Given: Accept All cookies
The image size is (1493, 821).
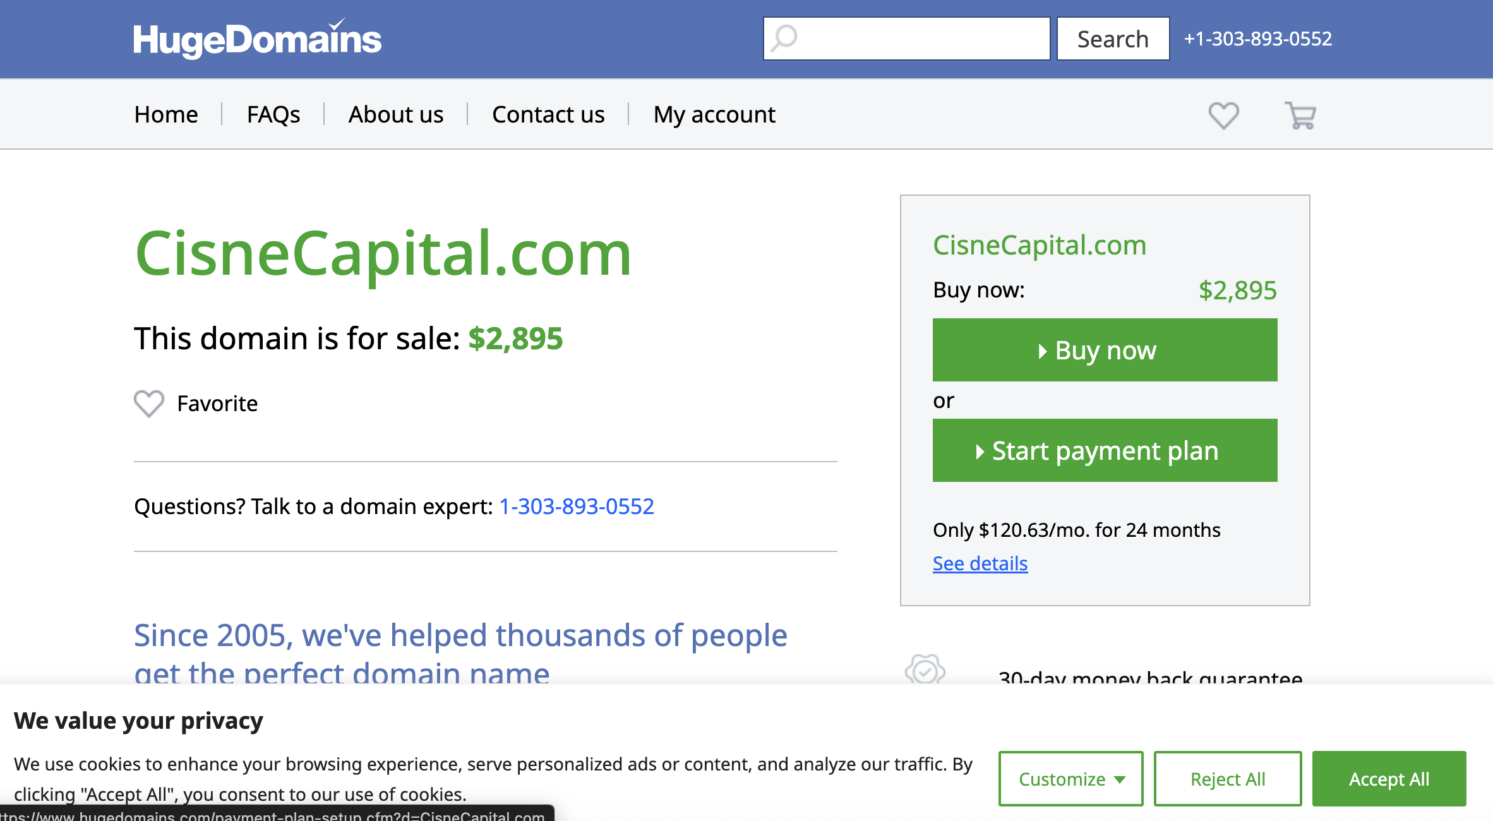Looking at the screenshot, I should (x=1389, y=779).
